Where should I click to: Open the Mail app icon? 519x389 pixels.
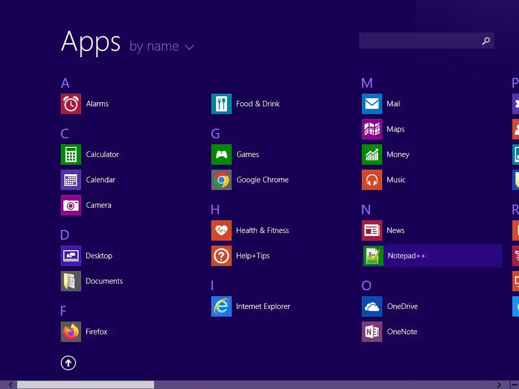click(x=372, y=104)
